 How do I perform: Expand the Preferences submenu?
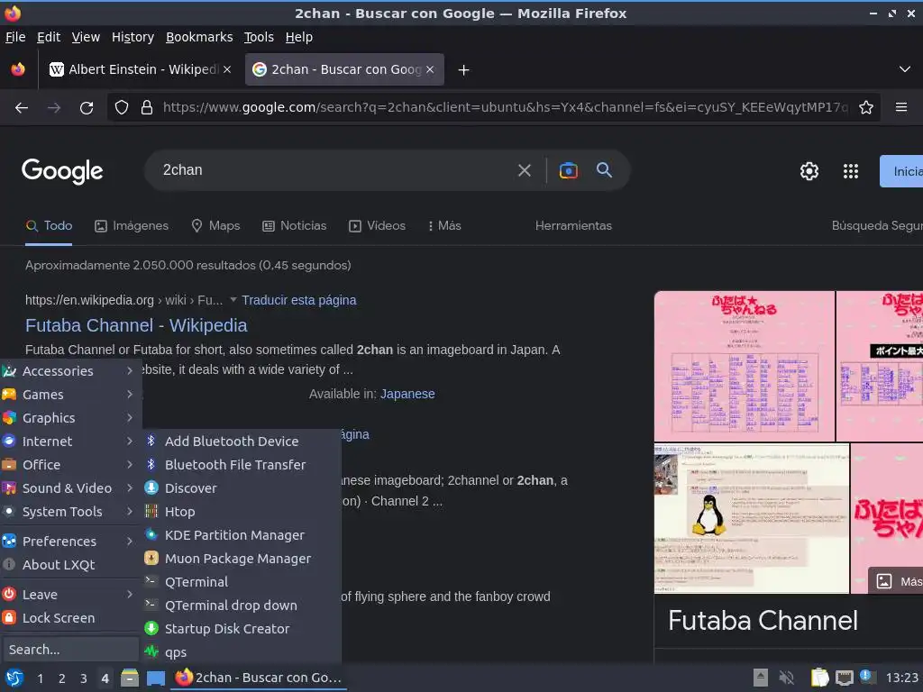(70, 542)
